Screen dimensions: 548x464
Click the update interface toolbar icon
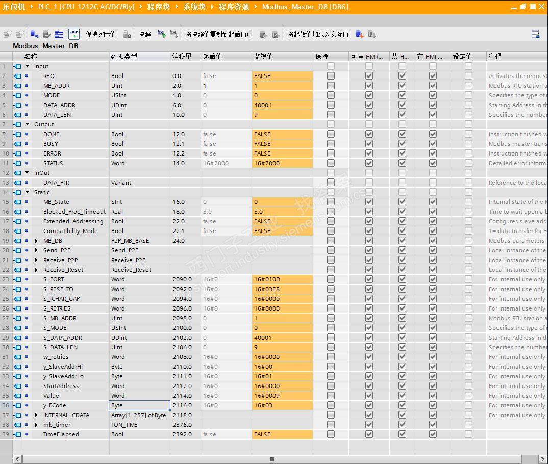coord(46,34)
